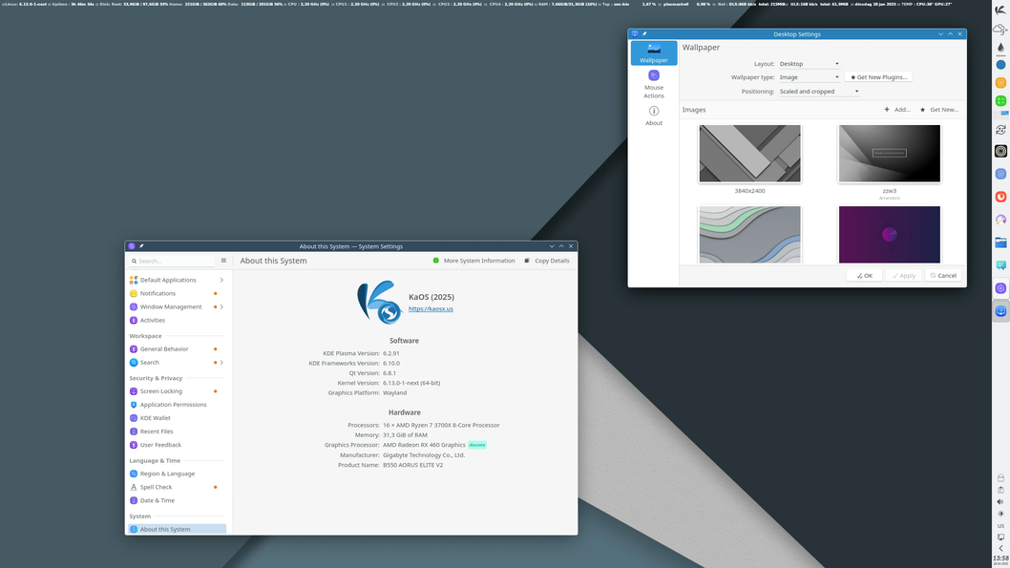Open the Wallpaper type dropdown
Screen dimensions: 1010x568
pos(809,76)
